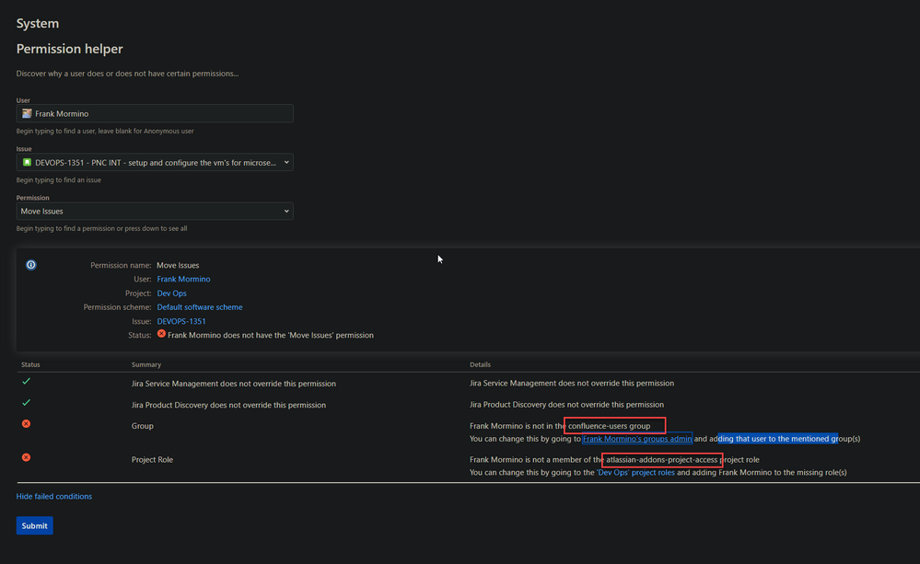Click the red error icon beside Status message
The image size is (920, 564).
click(x=161, y=334)
